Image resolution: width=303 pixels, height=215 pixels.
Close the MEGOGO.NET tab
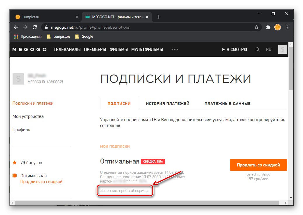coord(147,17)
